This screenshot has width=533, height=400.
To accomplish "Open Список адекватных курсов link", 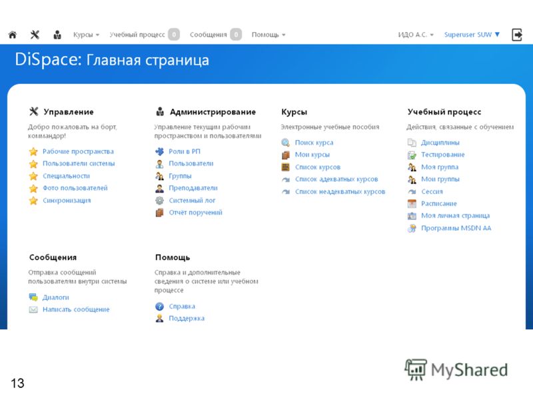I will click(x=336, y=179).
